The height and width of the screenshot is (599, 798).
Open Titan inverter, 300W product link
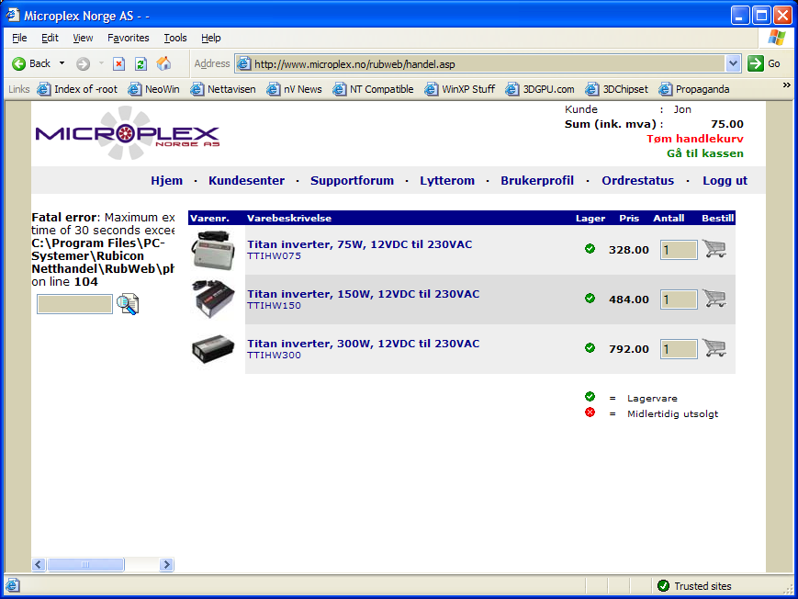[364, 344]
